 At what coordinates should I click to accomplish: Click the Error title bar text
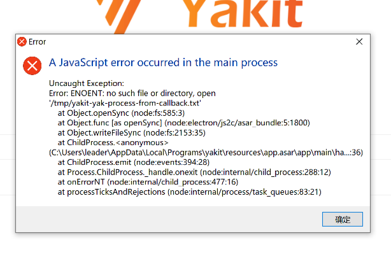38,42
